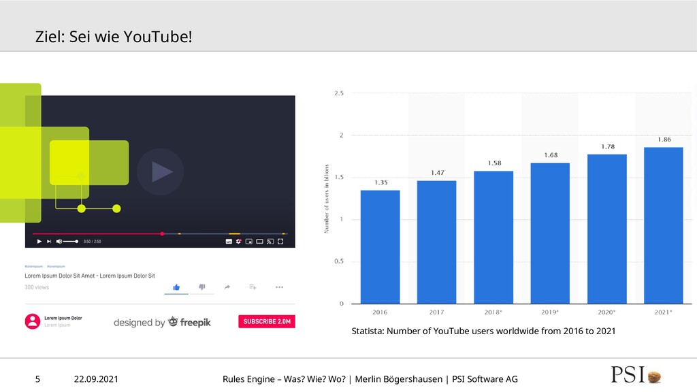
Task: Enter fullscreen with the fullscreen icon
Action: coord(280,242)
